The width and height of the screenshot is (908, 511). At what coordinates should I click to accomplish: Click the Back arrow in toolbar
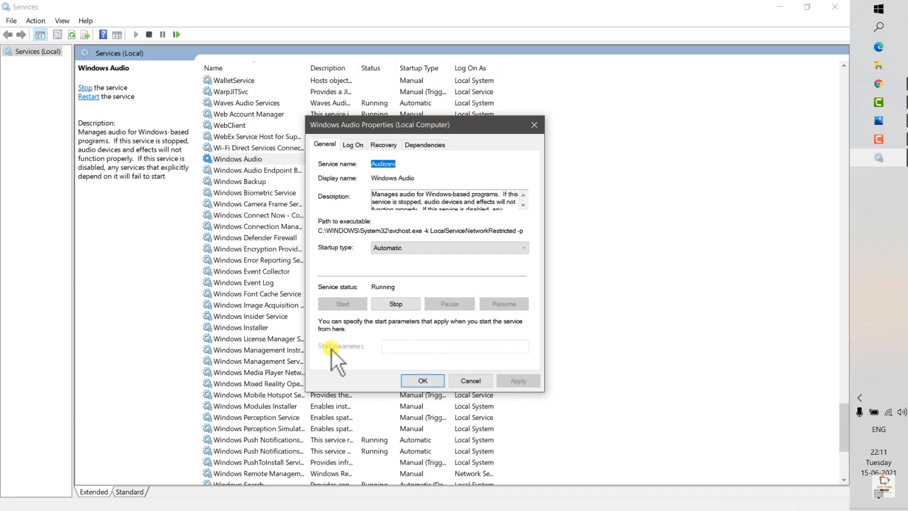8,35
